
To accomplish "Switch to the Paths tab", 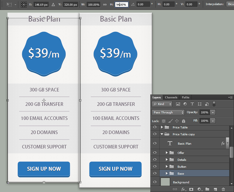I will pyautogui.click(x=185, y=97).
